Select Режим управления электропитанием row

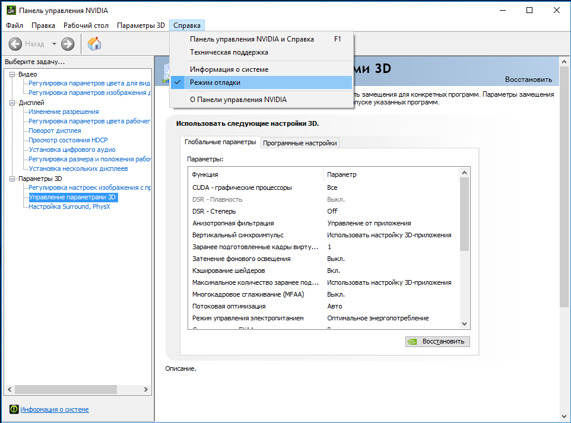coord(323,318)
